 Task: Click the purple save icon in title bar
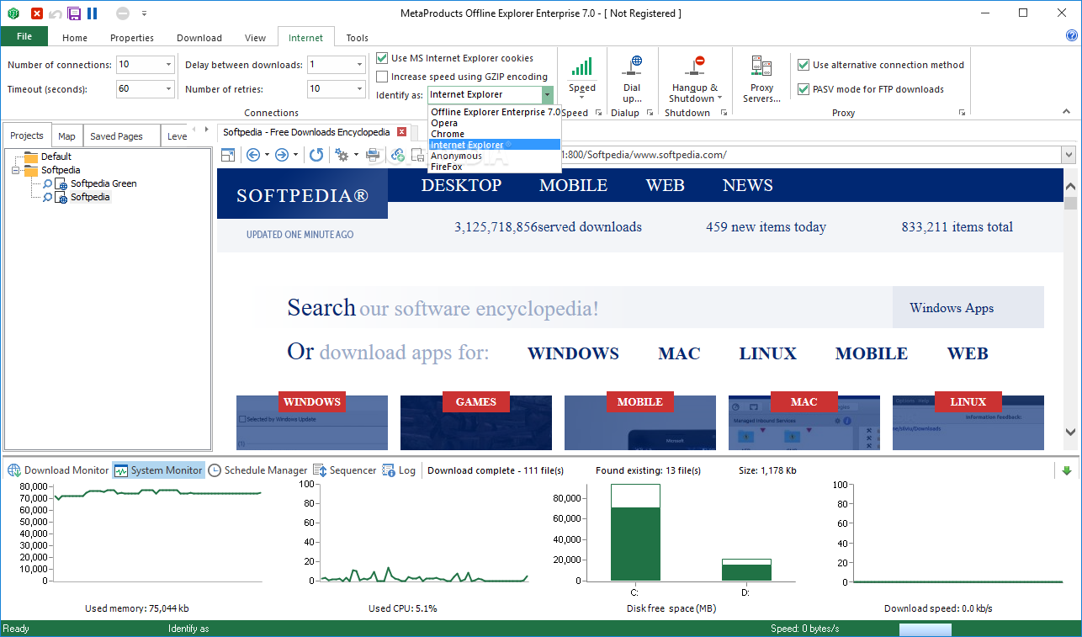pos(74,13)
